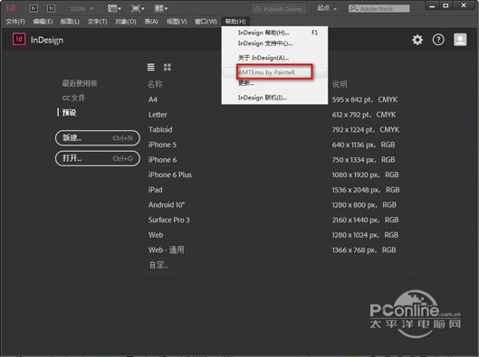This screenshot has width=479, height=357.
Task: Select InDesign 帮助(H) menu entry
Action: pyautogui.click(x=274, y=33)
